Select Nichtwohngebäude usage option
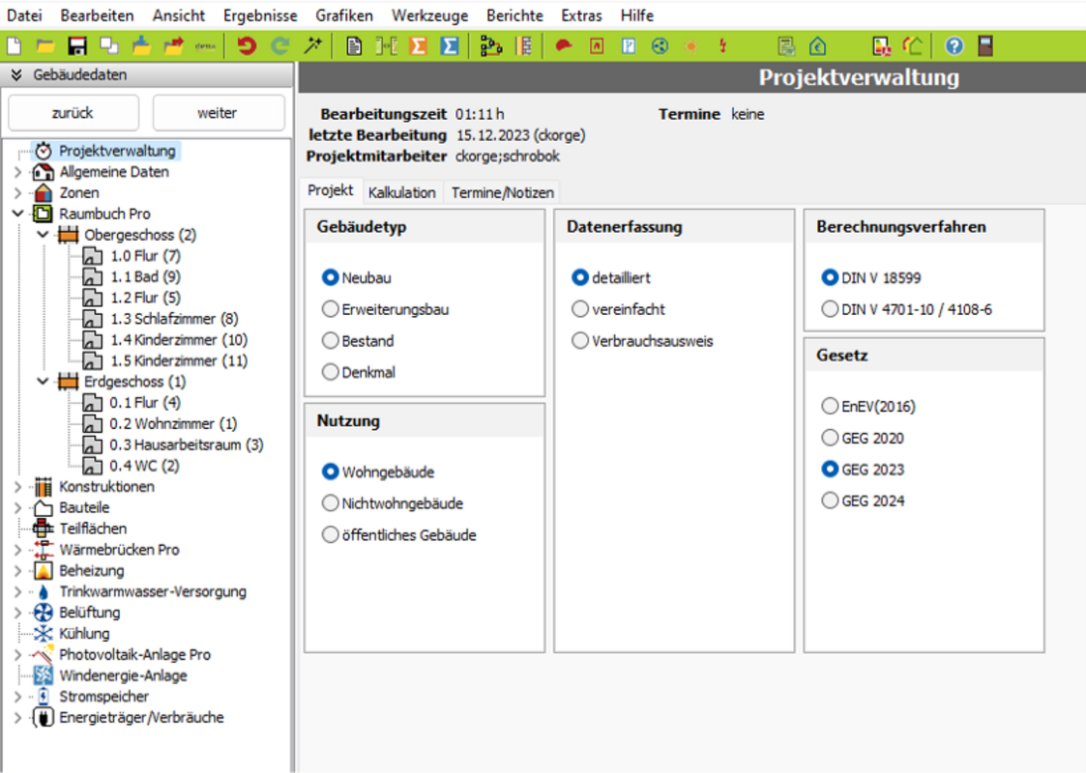Image resolution: width=1086 pixels, height=773 pixels. (x=331, y=503)
